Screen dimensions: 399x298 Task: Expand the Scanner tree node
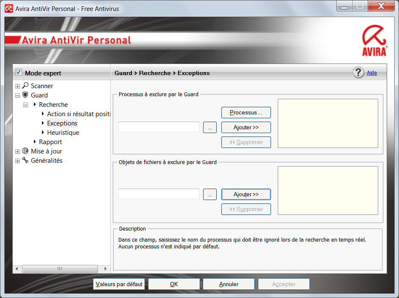pyautogui.click(x=17, y=86)
